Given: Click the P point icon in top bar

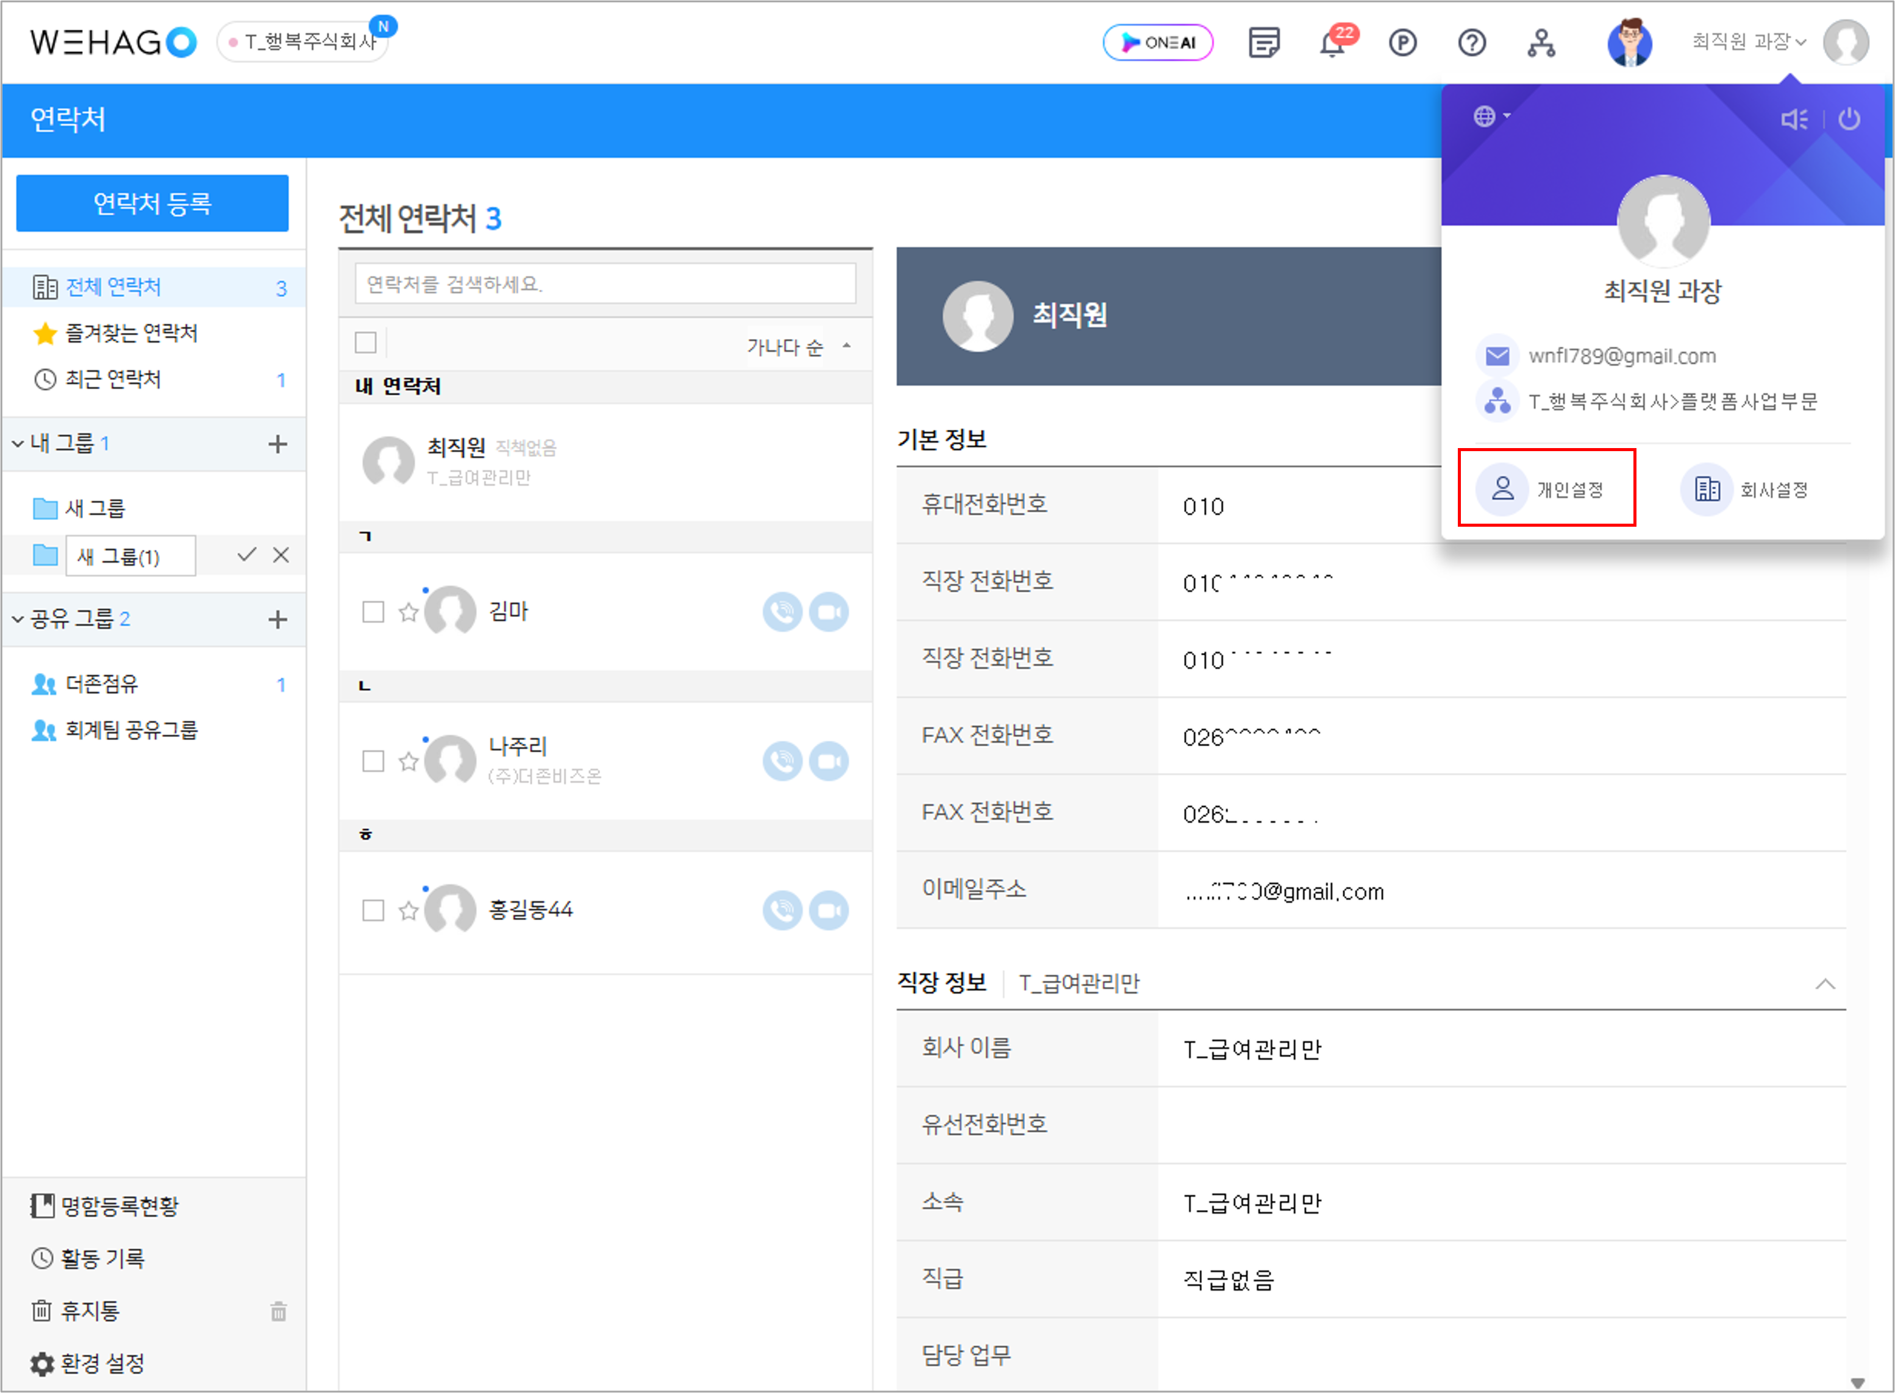Looking at the screenshot, I should click(x=1402, y=42).
